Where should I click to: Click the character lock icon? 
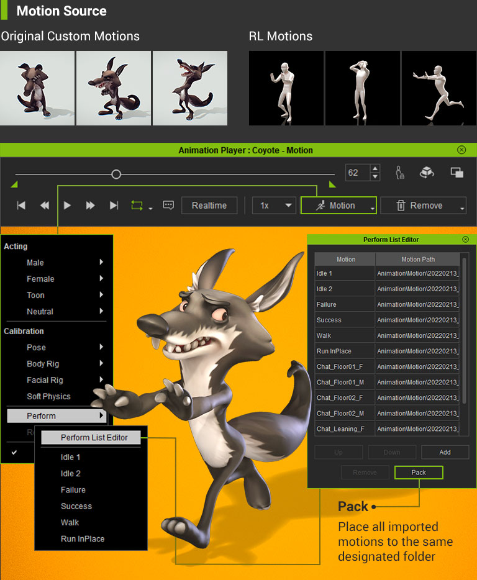[x=401, y=173]
